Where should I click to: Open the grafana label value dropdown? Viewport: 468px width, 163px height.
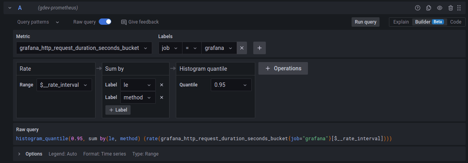(x=219, y=48)
